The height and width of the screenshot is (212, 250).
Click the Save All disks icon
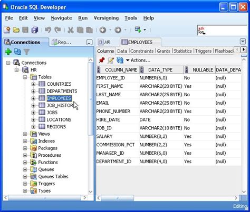35,30
